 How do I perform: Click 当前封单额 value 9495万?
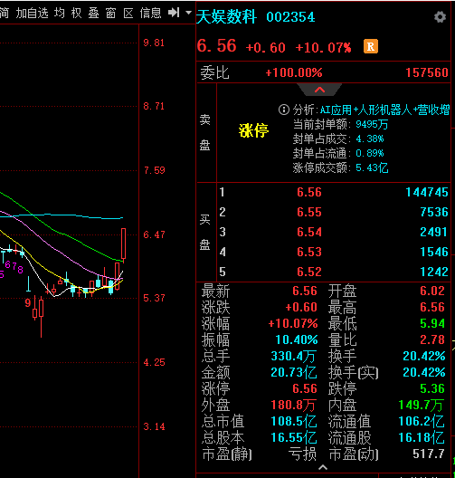pyautogui.click(x=372, y=124)
